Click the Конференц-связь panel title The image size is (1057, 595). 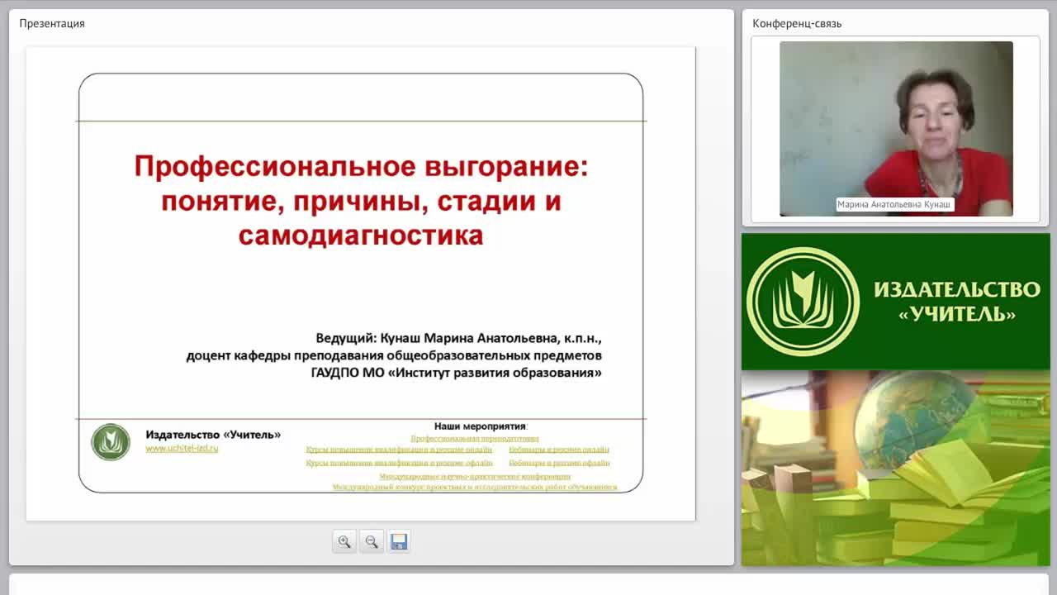coord(797,23)
